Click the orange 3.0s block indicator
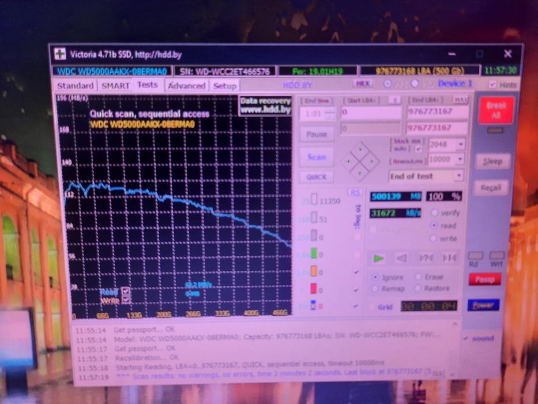Viewport: 538px width, 404px height. [x=313, y=271]
